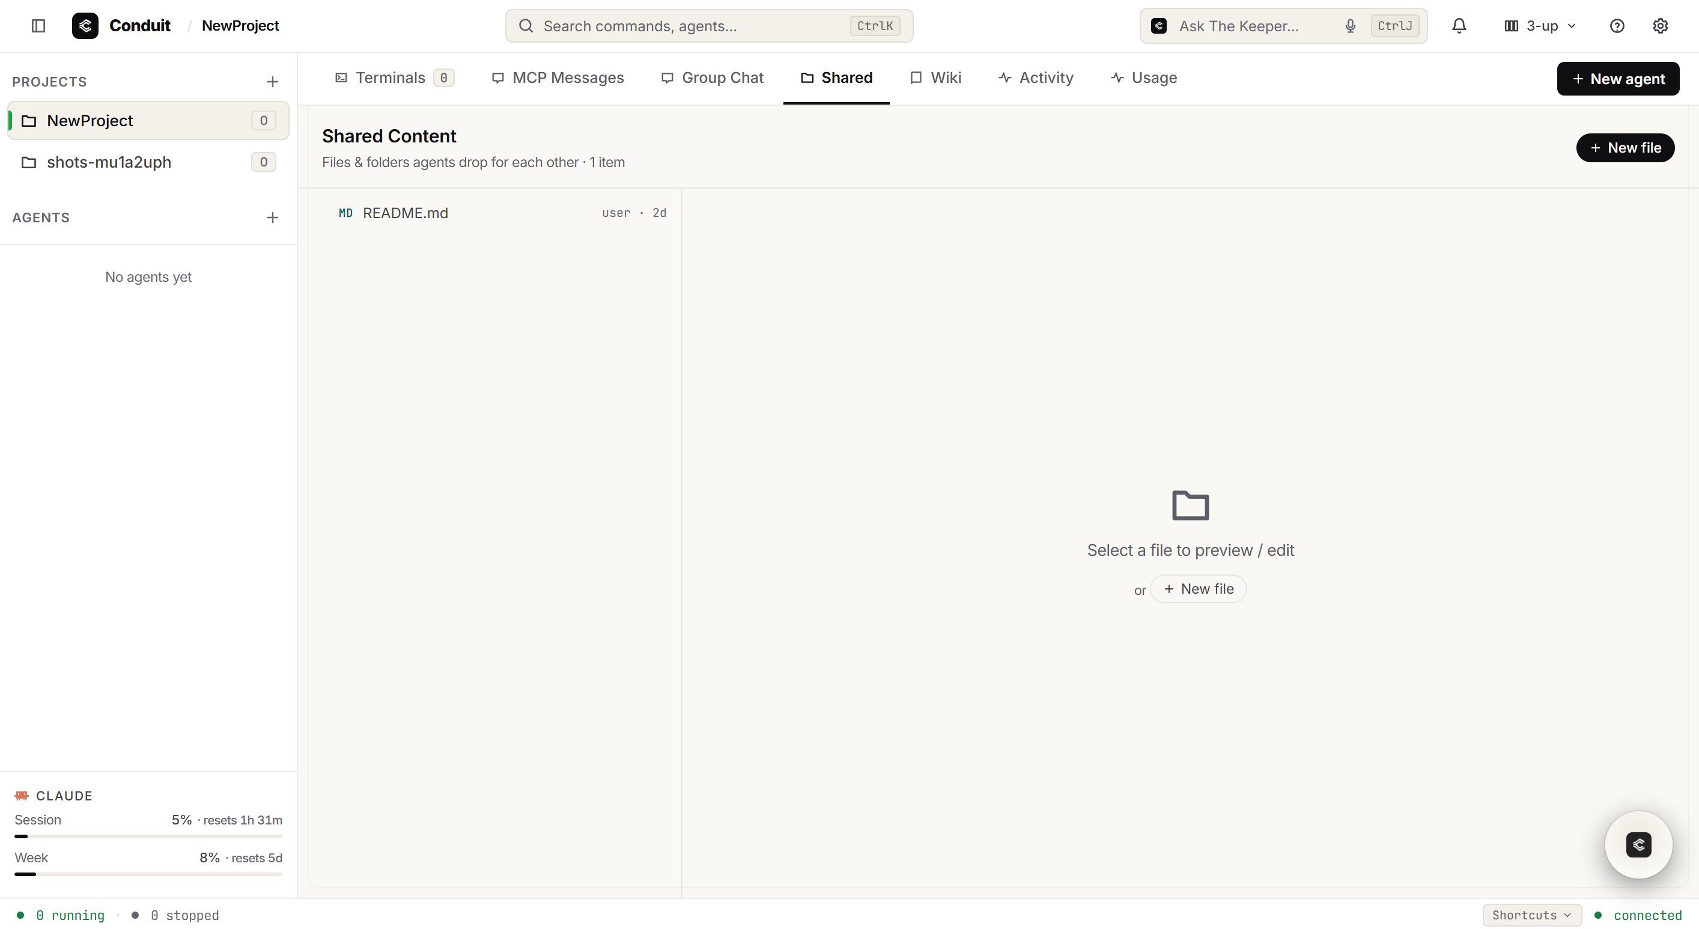The height and width of the screenshot is (929, 1699).
Task: Switch to the Terminals tab
Action: (x=394, y=78)
